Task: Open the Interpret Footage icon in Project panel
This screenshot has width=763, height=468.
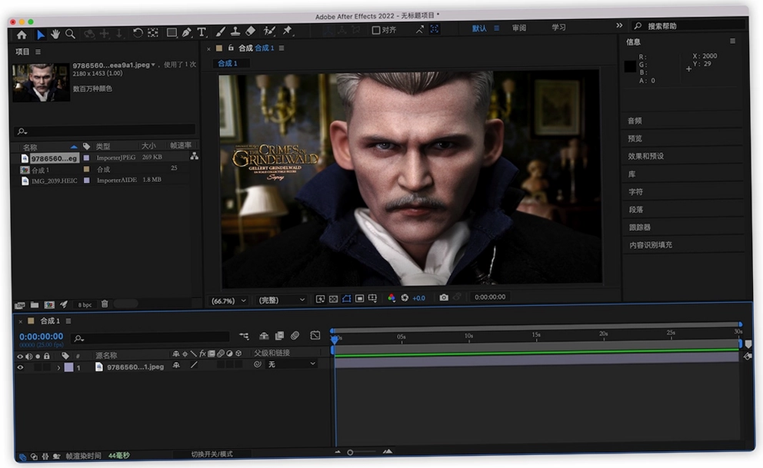Action: pyautogui.click(x=19, y=305)
